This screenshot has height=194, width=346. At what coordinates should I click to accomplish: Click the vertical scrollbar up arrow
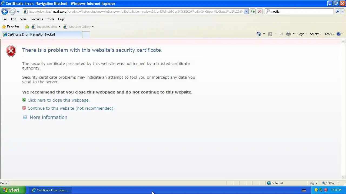click(343, 42)
